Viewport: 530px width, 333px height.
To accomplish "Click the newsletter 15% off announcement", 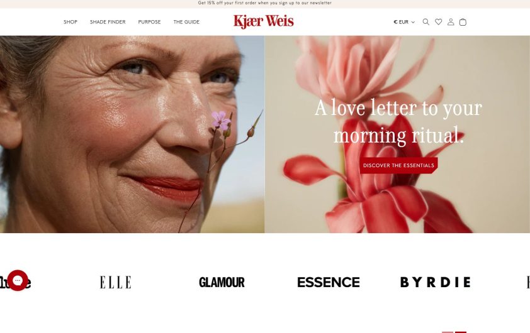I will (265, 3).
